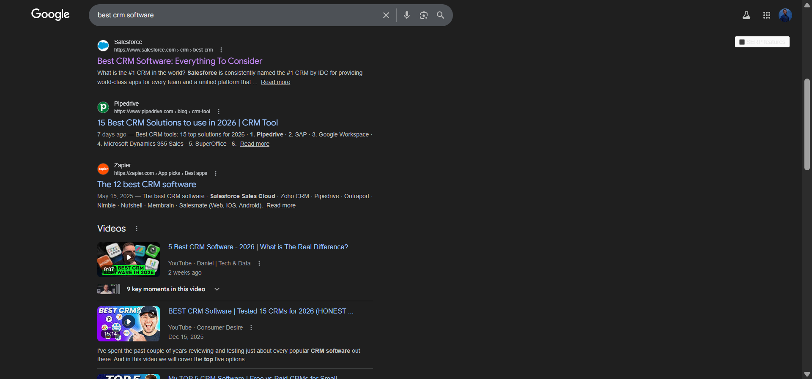The image size is (812, 379).
Task: Click the zapier.com breadcrumb URL
Action: click(x=161, y=173)
